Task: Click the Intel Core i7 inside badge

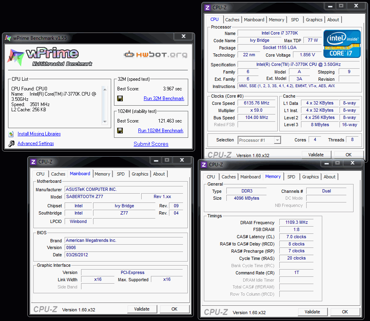Action: [x=342, y=44]
